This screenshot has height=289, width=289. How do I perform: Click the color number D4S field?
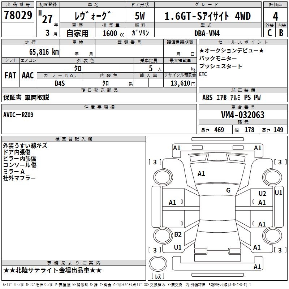tap(60, 83)
